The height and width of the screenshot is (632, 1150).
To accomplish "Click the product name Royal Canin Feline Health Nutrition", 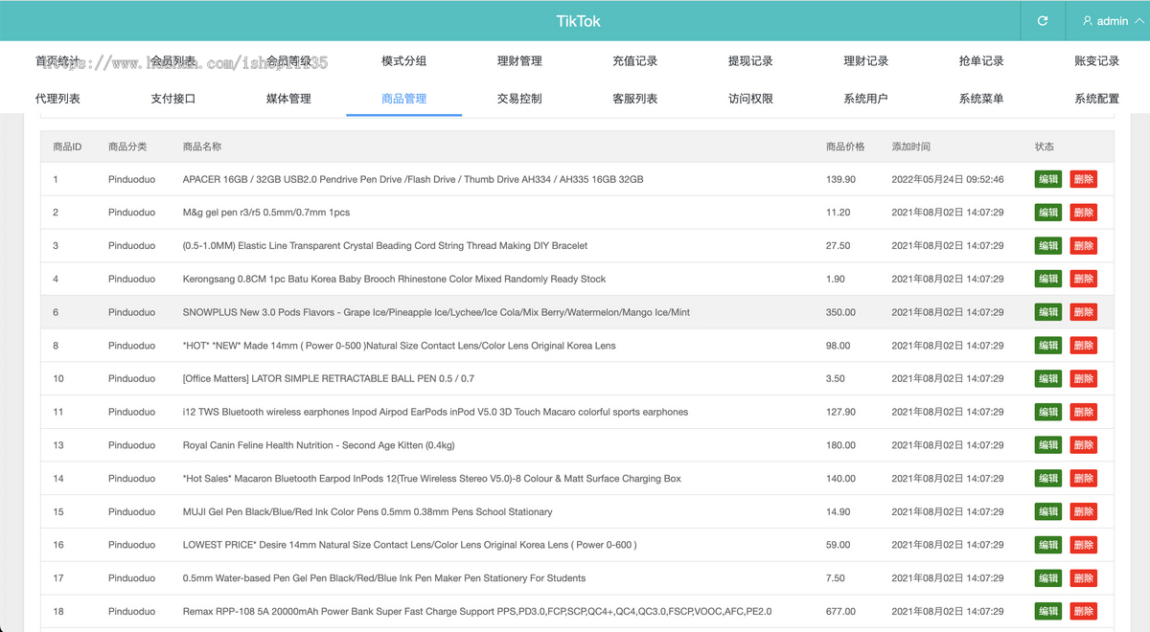I will pyautogui.click(x=318, y=445).
